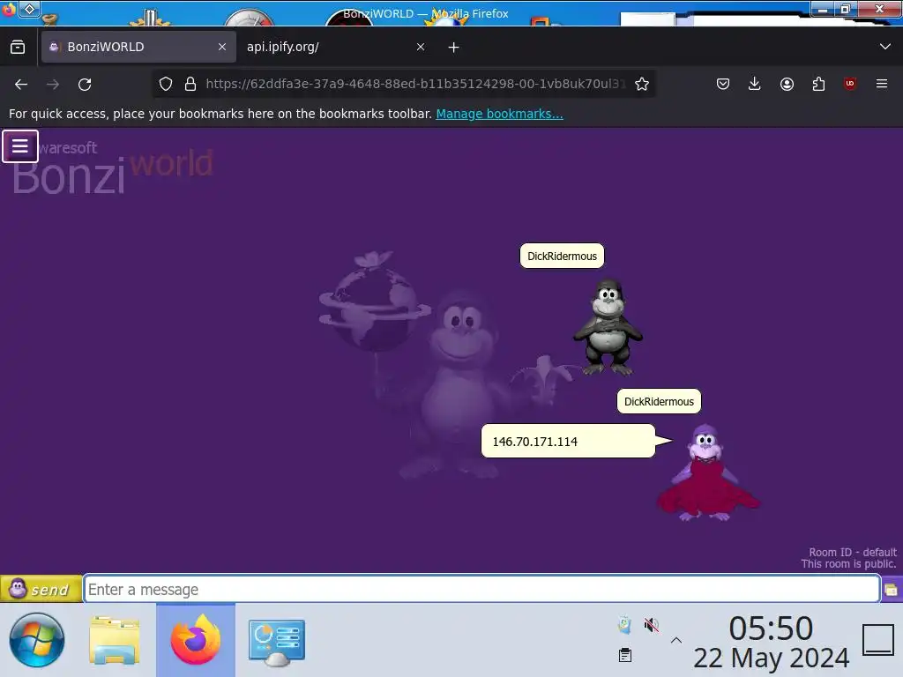Click the Room ID - default text
903x677 pixels.
click(853, 552)
